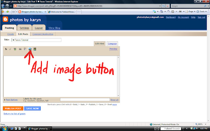Click in the Google search box

pyautogui.click(x=187, y=6)
